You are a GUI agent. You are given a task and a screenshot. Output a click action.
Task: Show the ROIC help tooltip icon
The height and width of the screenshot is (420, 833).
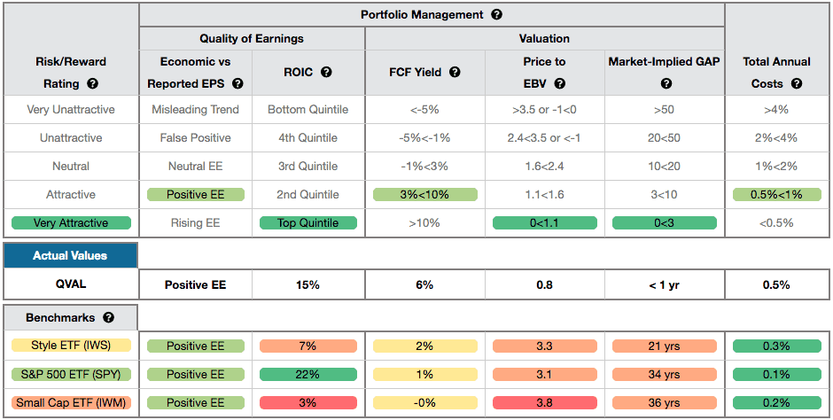(326, 72)
